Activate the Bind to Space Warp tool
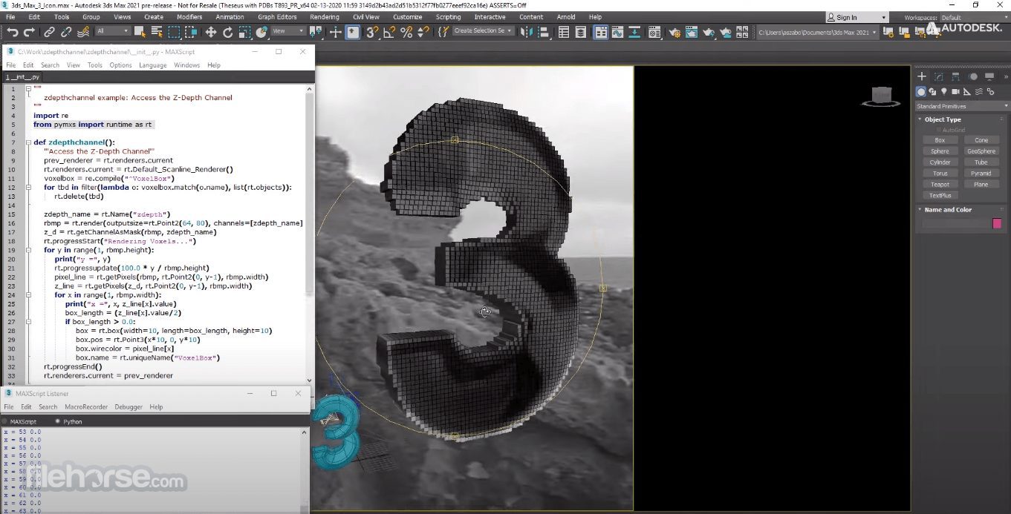 point(84,32)
